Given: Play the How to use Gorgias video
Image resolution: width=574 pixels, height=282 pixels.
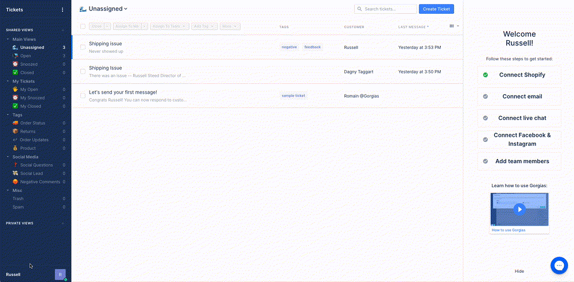Looking at the screenshot, I should 519,210.
